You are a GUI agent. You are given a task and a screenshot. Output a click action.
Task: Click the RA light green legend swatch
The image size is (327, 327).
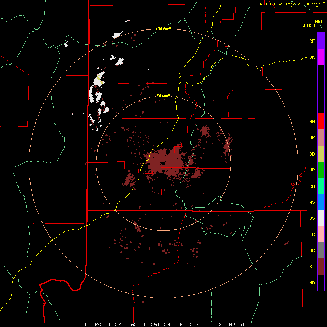[321, 186]
